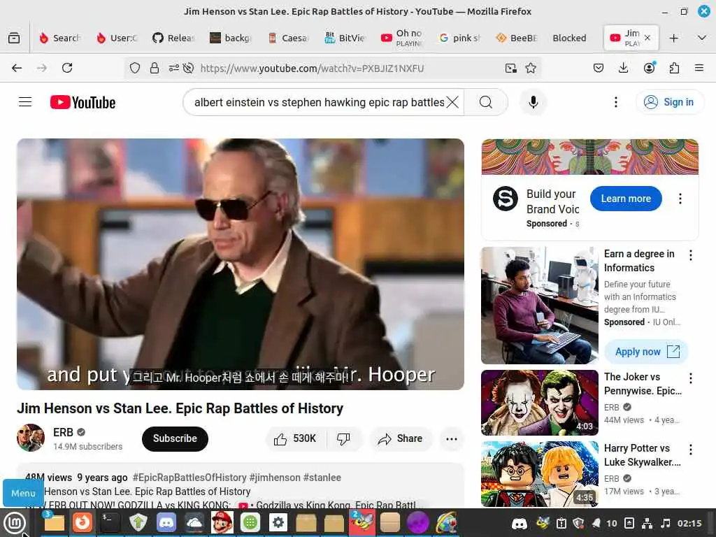Screen dimensions: 716x537
Task: Reload the current page
Action: point(67,68)
